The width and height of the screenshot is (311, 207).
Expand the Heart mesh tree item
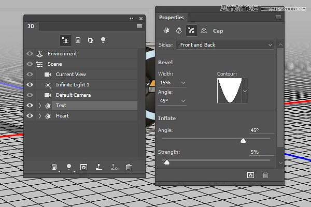[40, 116]
